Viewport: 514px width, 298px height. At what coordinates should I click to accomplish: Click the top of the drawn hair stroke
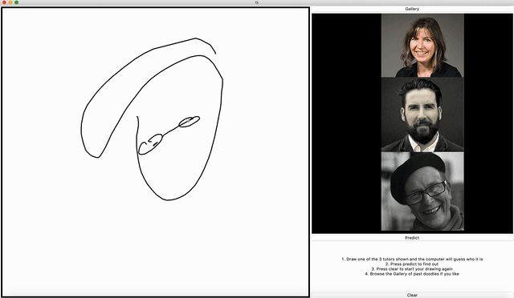pos(196,38)
